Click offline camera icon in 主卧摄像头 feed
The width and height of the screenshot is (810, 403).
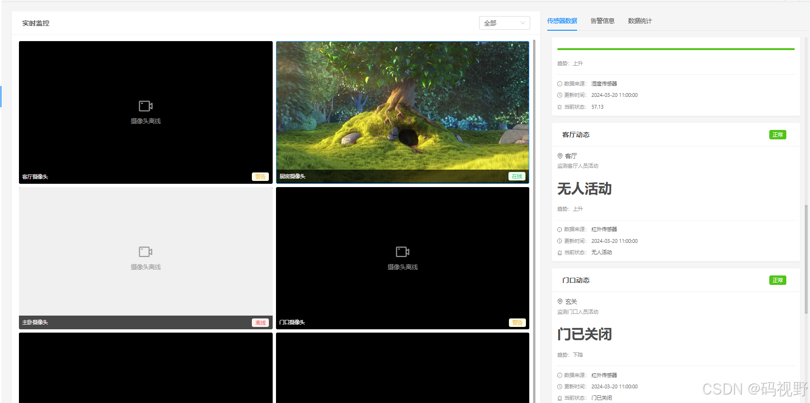pyautogui.click(x=145, y=252)
